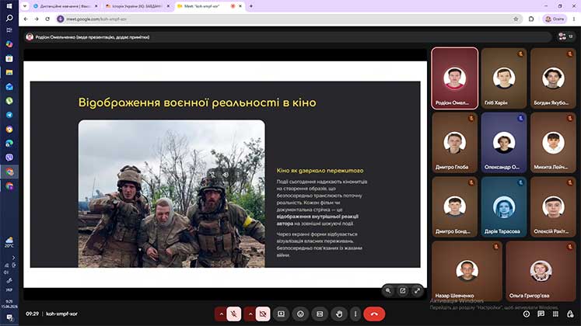Open the Освіта Chrome profile button

pyautogui.click(x=555, y=19)
